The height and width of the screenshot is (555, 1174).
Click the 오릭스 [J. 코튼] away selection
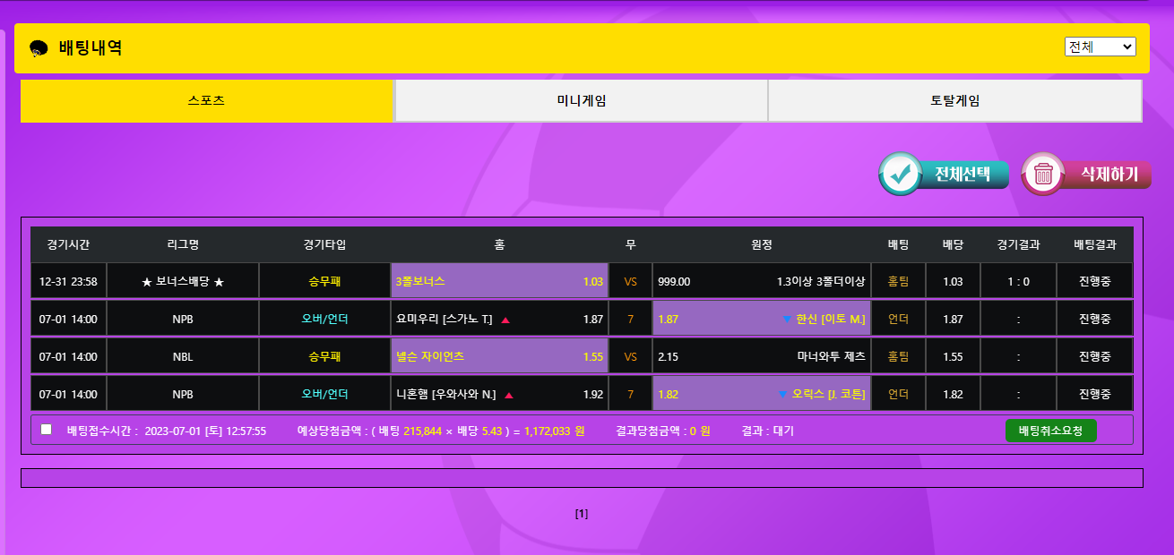[x=761, y=394]
